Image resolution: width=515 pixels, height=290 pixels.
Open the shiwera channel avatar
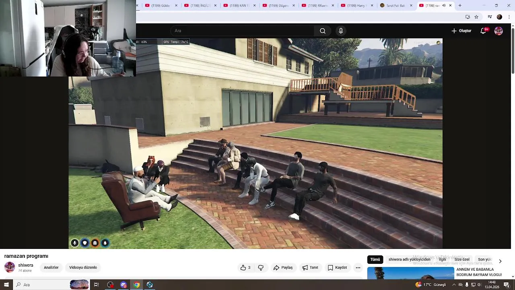point(10,267)
